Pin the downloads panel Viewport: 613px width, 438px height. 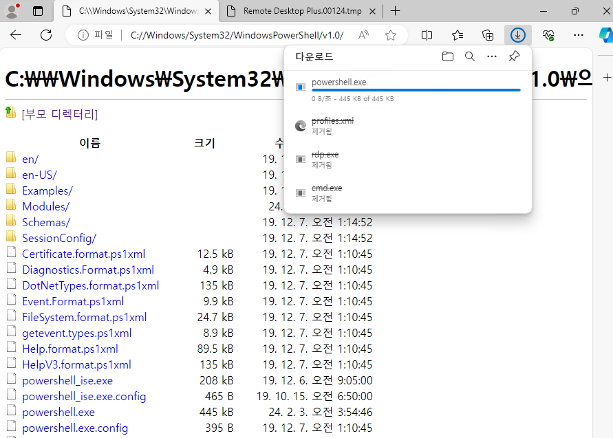[x=514, y=57]
